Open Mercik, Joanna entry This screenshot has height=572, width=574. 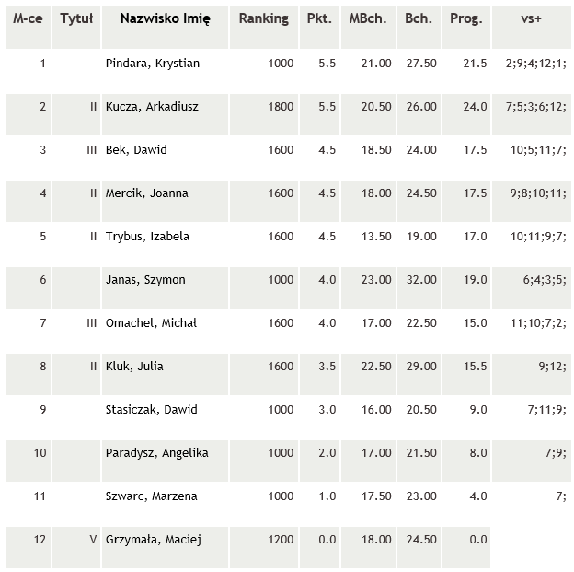pyautogui.click(x=147, y=193)
